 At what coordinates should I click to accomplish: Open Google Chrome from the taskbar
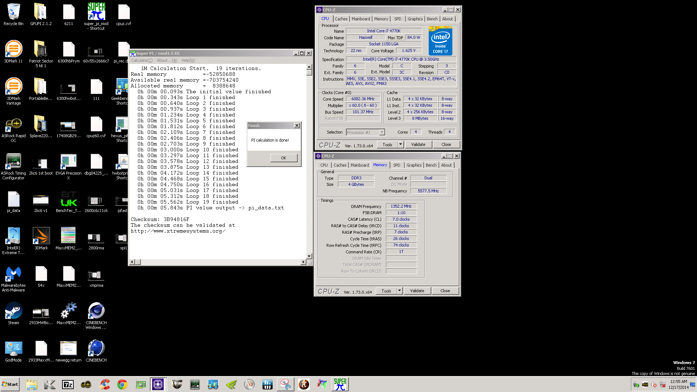(x=122, y=384)
